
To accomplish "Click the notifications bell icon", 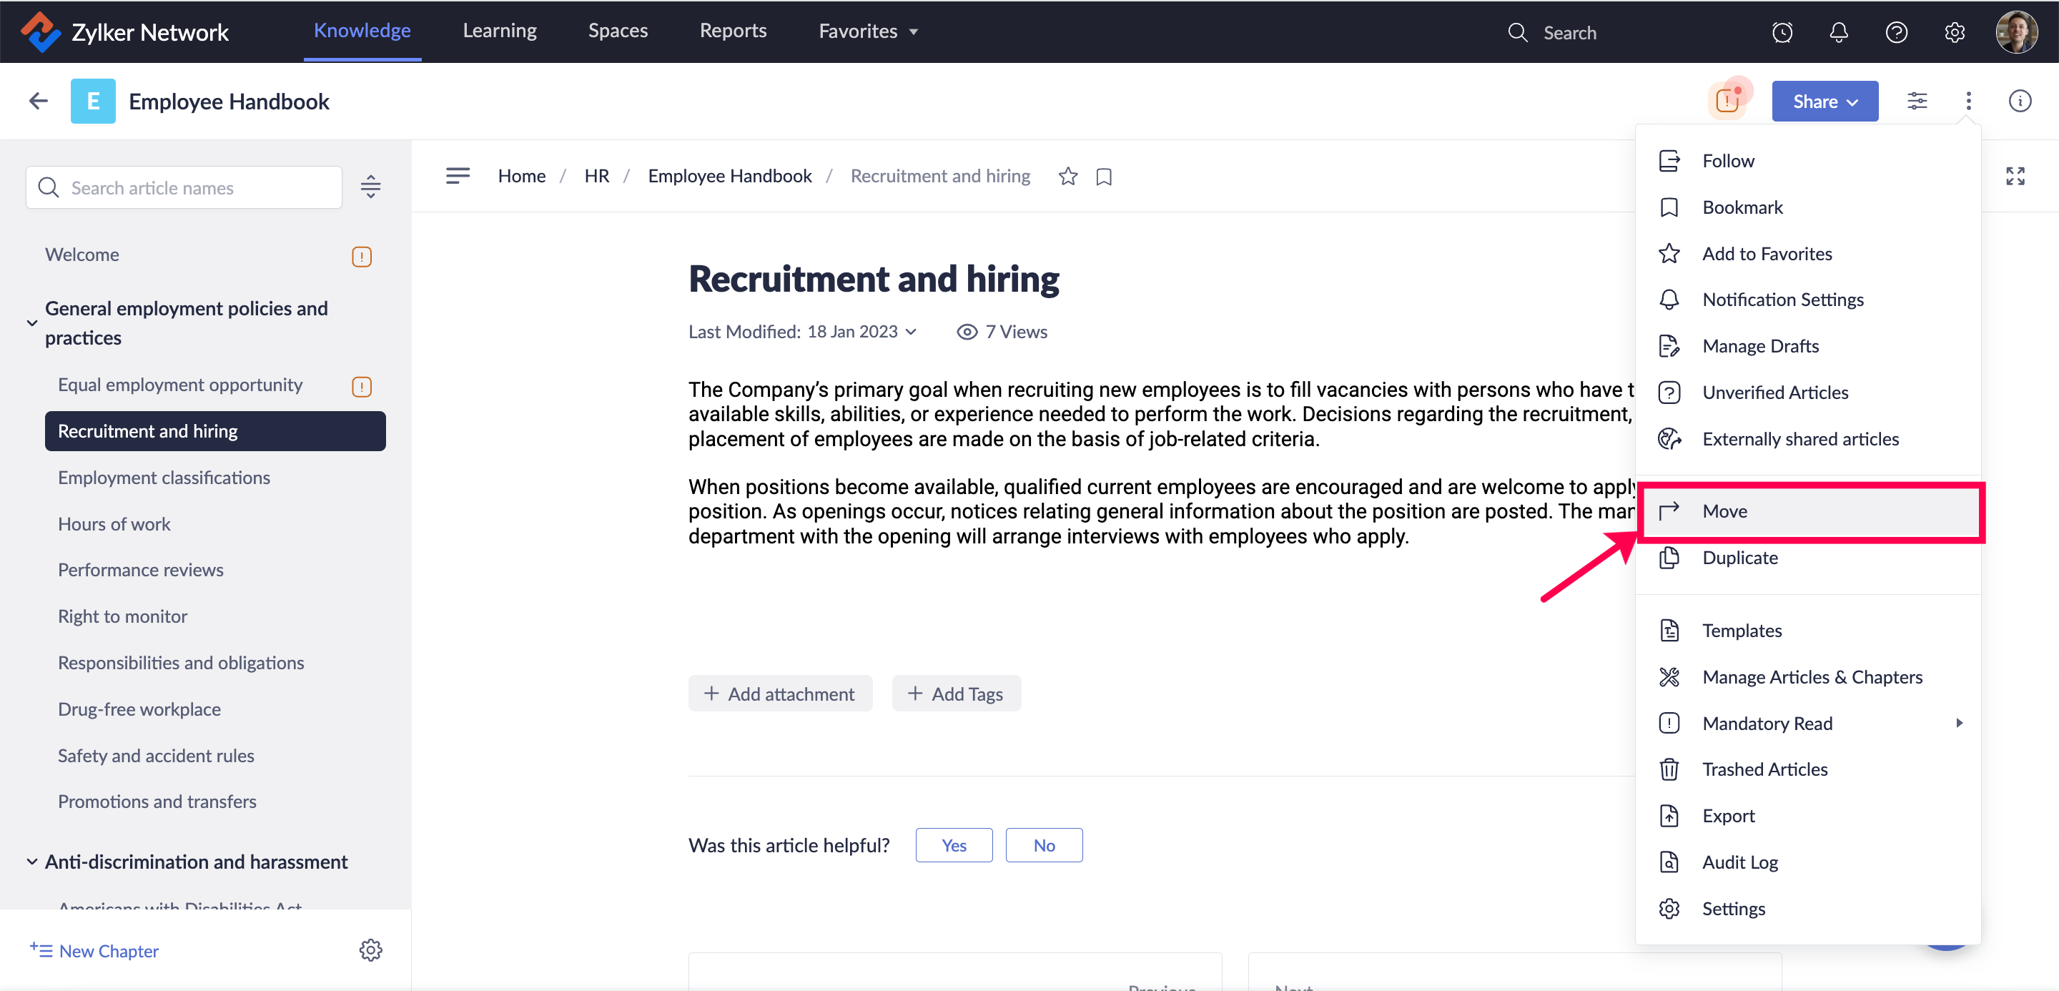I will tap(1838, 32).
